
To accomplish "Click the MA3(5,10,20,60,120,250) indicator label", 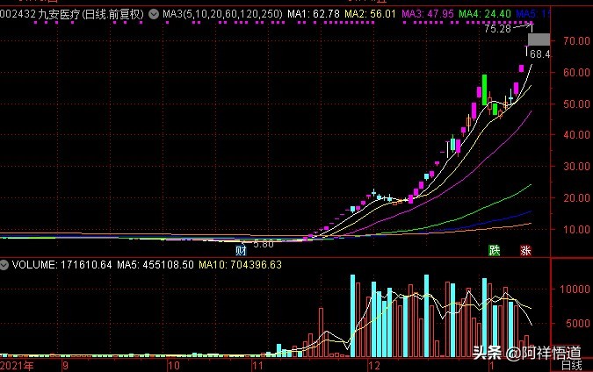I will point(222,14).
